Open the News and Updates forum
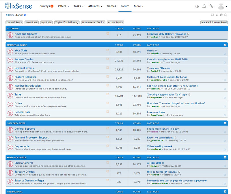Viewport: 231px width, 194px height. [x=26, y=34]
